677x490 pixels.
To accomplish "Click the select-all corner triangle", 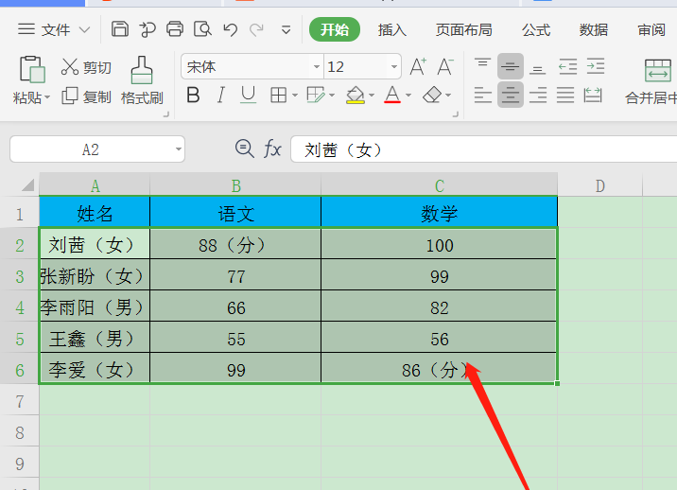I will tap(27, 185).
